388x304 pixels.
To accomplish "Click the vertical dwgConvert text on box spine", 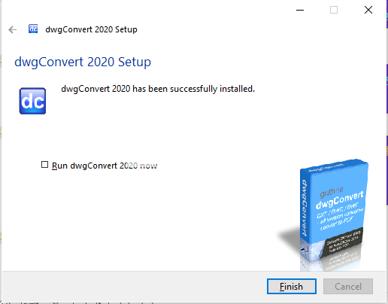I will coord(305,208).
